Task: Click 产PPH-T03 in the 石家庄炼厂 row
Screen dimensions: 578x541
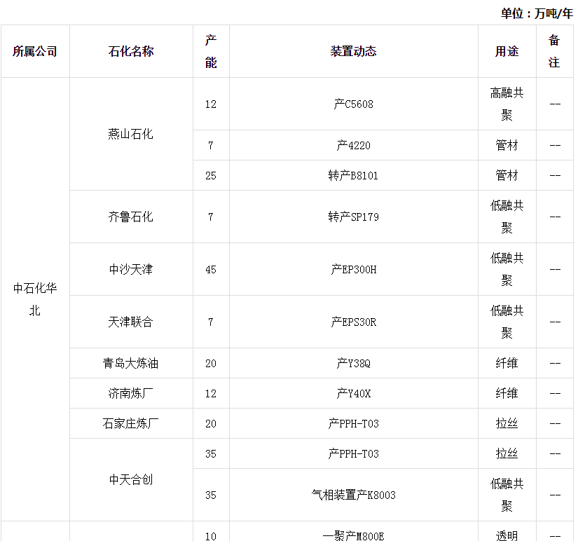Action: [354, 423]
